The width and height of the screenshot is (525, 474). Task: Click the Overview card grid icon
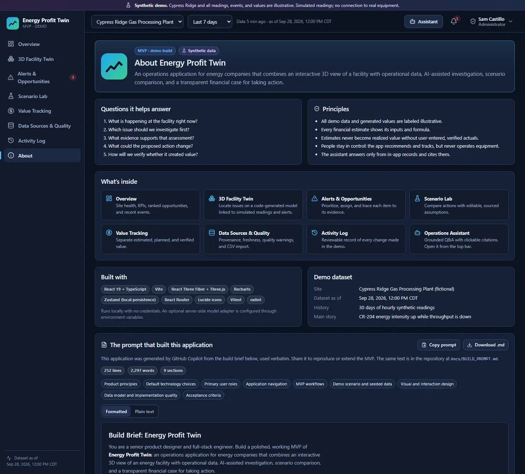click(x=109, y=198)
